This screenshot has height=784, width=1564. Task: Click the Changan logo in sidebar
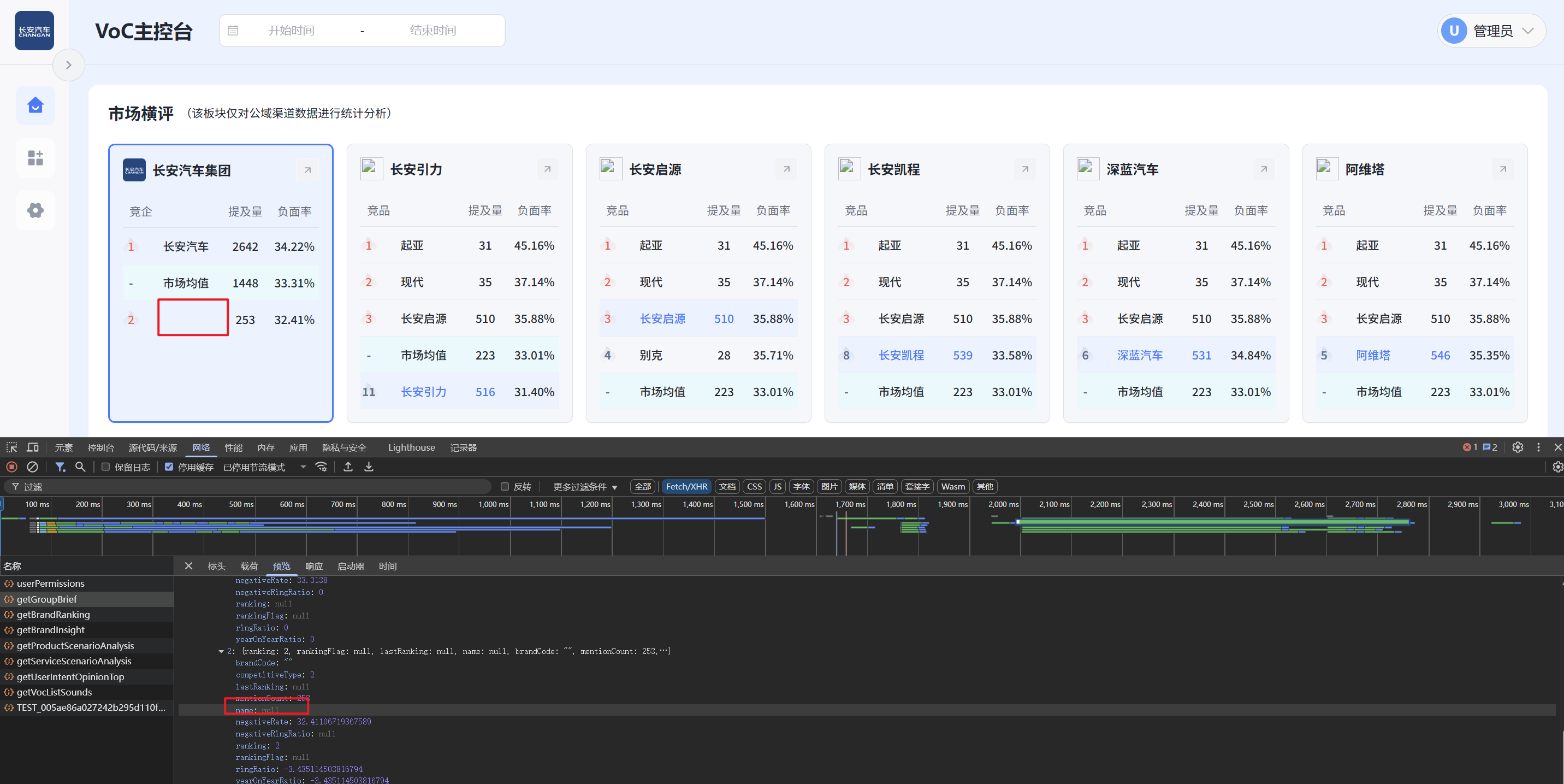coord(34,31)
